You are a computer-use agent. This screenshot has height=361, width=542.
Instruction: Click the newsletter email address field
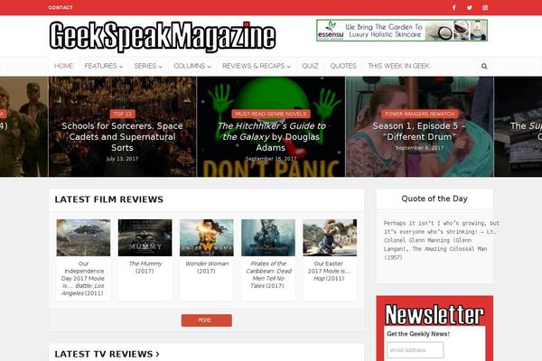coord(416,350)
